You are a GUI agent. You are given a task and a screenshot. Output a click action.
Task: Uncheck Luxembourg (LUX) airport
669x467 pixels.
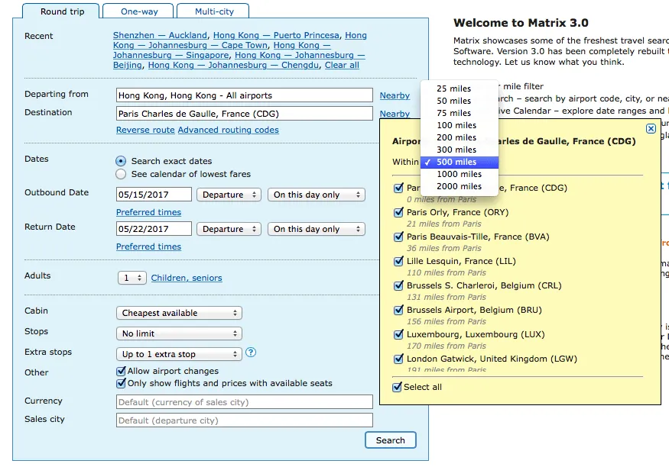(398, 334)
